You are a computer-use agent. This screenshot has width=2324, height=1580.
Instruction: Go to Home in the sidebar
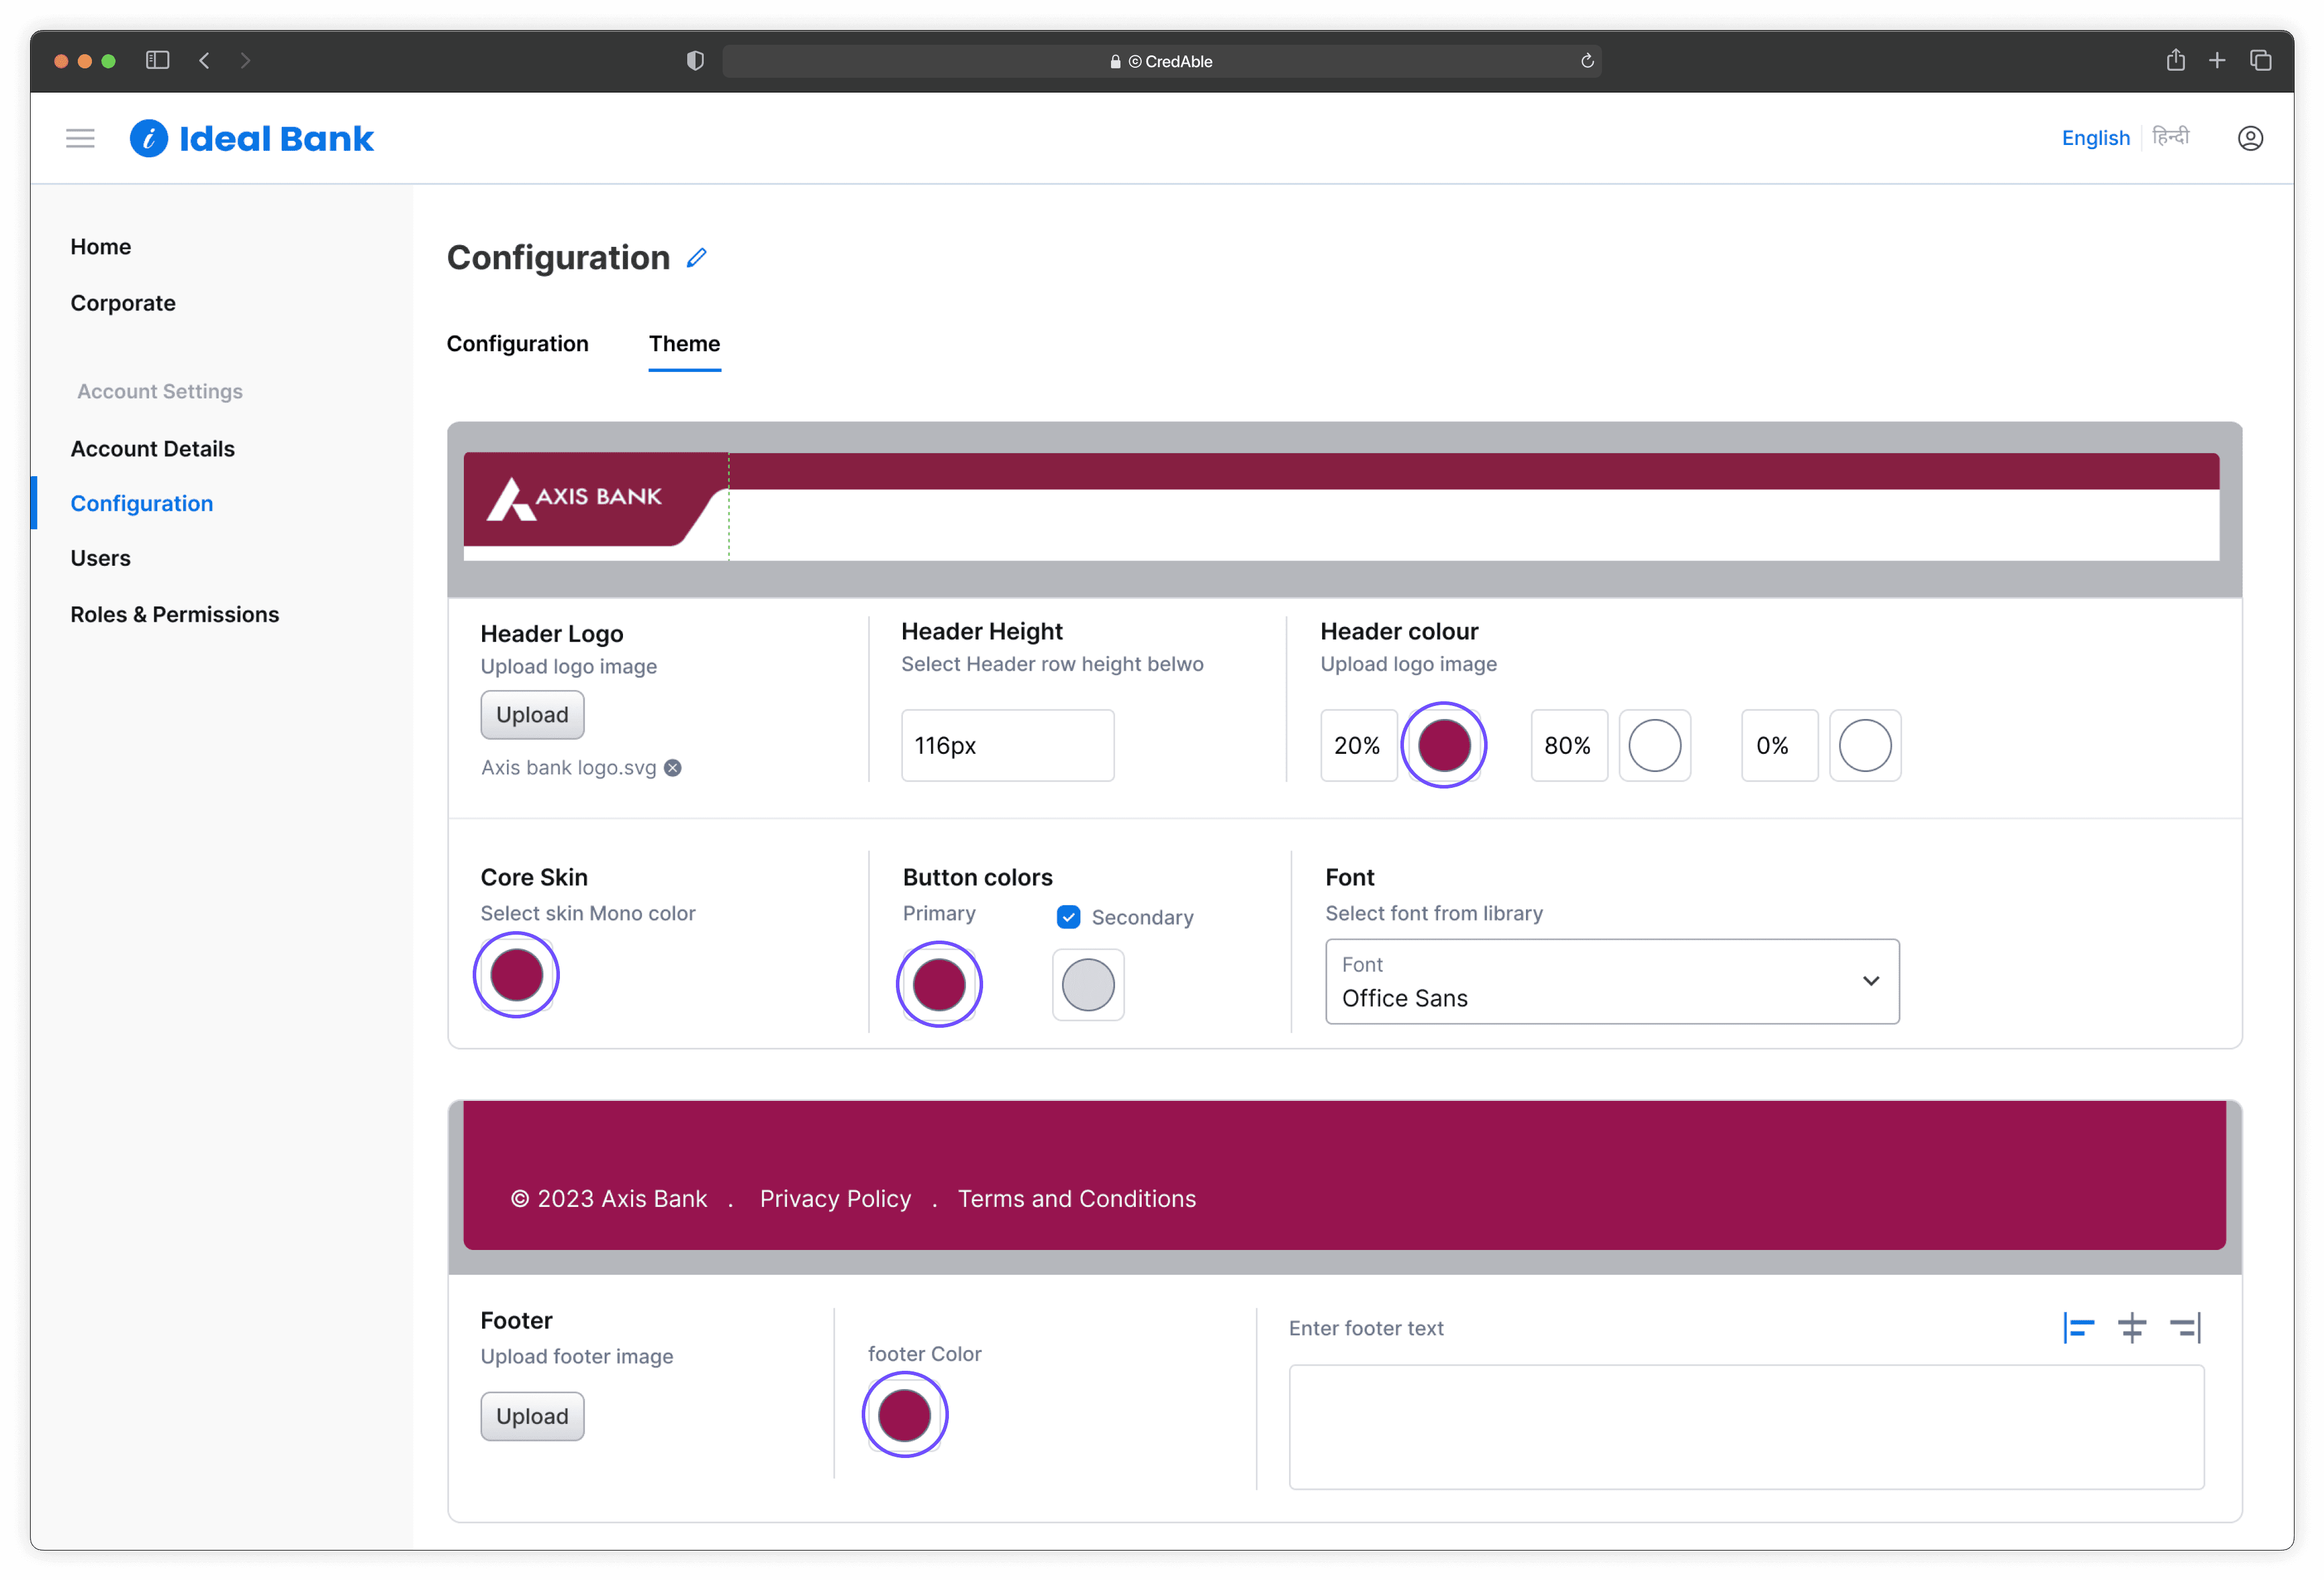[100, 247]
